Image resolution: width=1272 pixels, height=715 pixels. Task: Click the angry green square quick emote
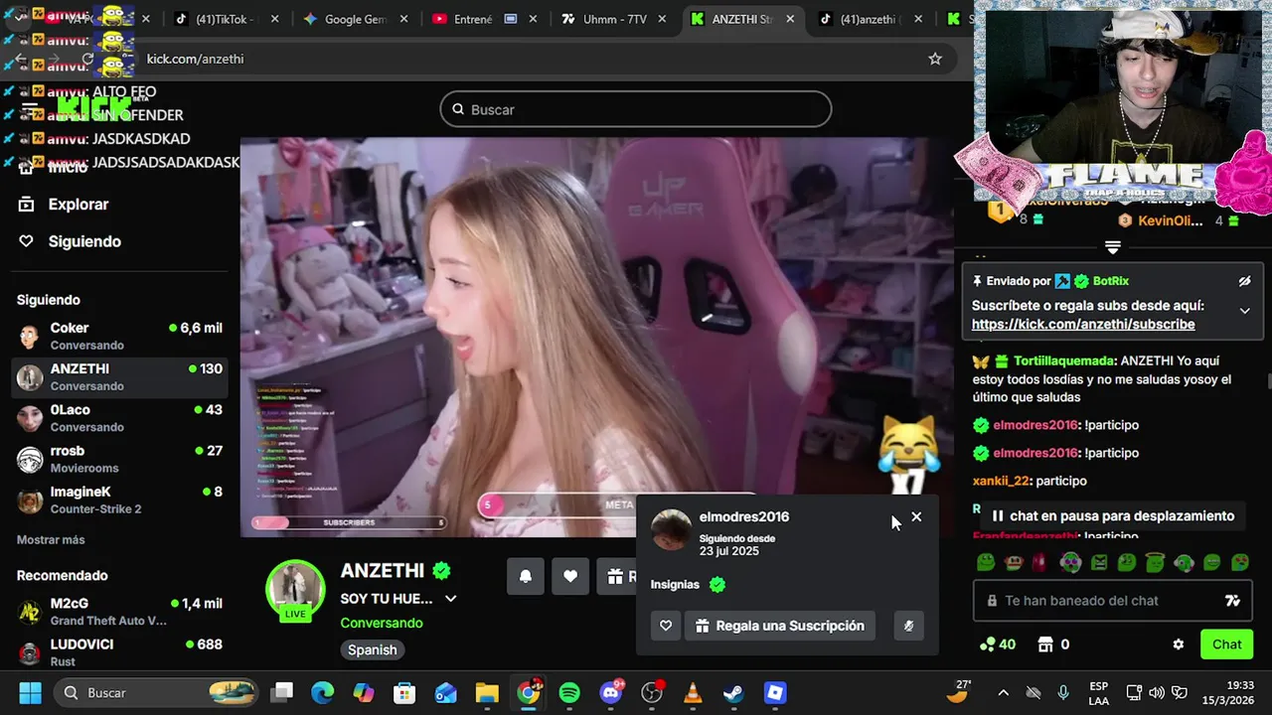1099,563
